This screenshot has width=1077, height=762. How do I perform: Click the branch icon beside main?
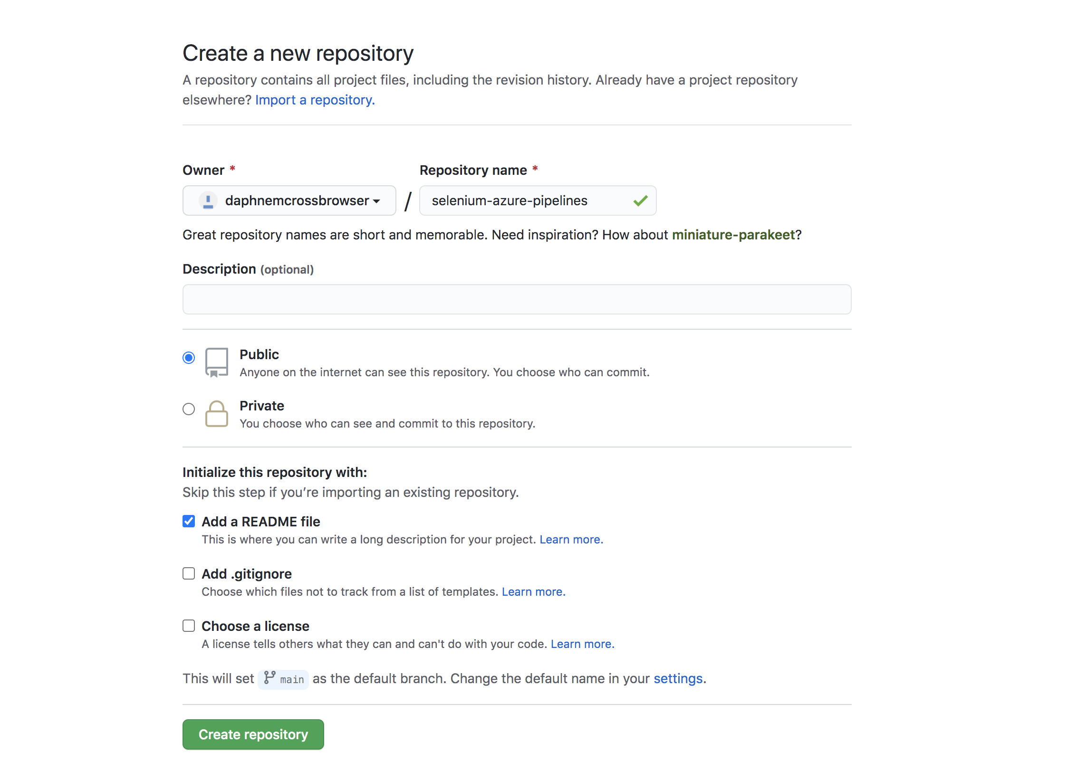tap(269, 678)
